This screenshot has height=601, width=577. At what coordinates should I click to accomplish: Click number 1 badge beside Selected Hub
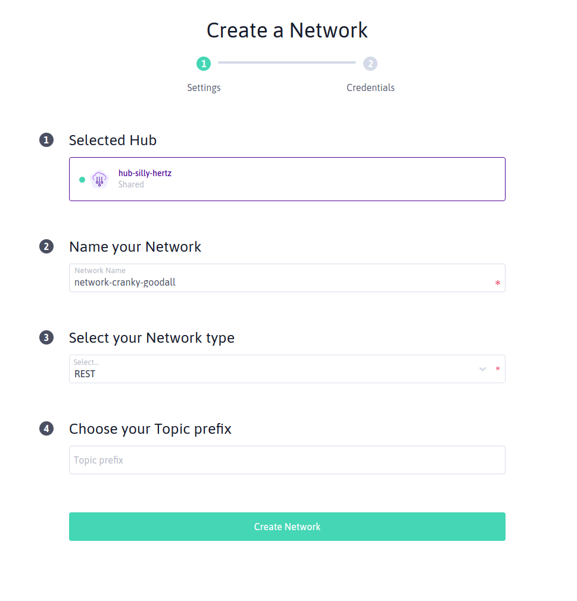pos(46,140)
